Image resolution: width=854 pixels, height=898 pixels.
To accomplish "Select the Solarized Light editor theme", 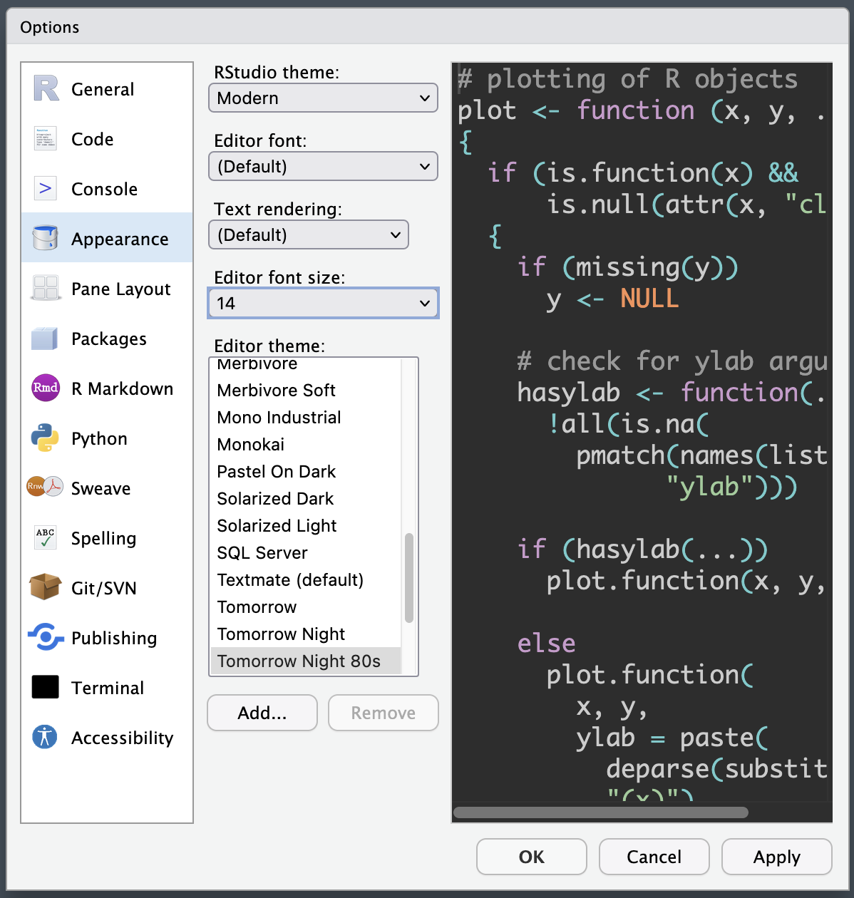I will click(x=307, y=525).
